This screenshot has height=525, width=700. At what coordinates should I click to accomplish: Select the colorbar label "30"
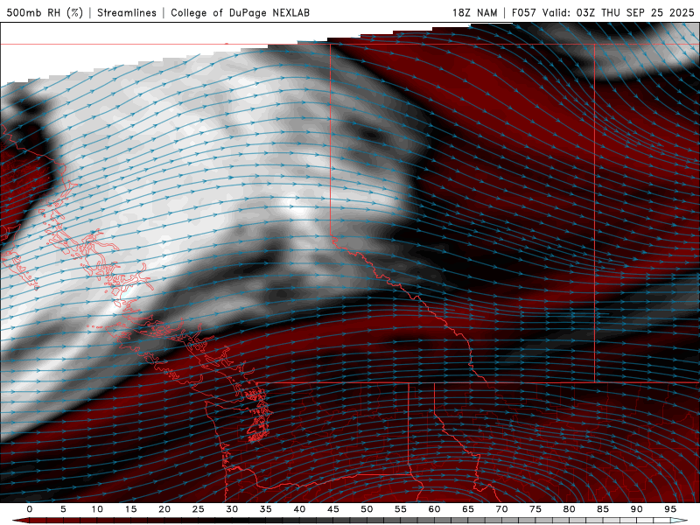coord(232,509)
